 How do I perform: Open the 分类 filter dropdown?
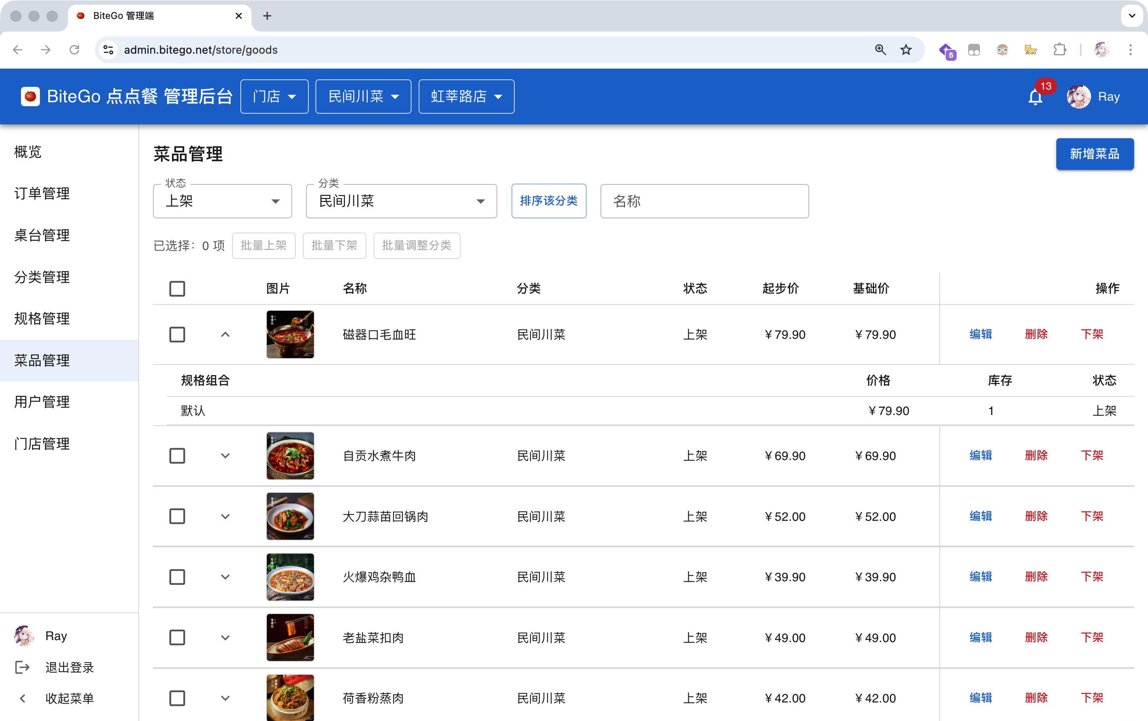coord(401,201)
